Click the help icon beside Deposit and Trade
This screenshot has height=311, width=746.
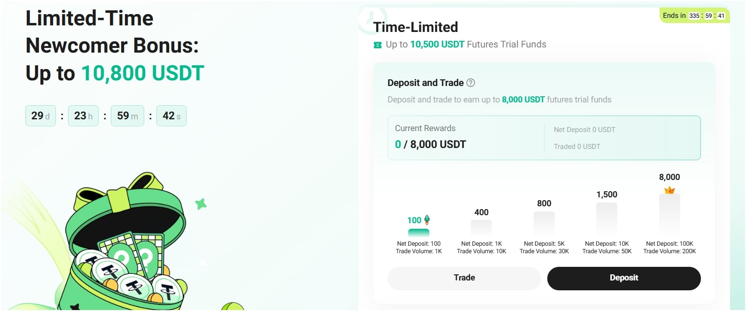tap(471, 83)
